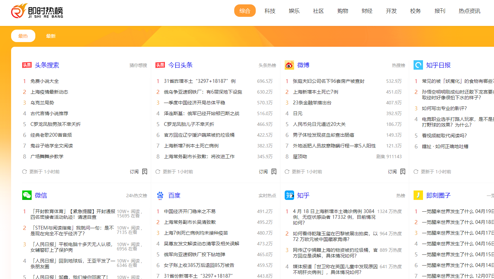Open 女子账上收385万后退回85万被告
This screenshot has width=494, height=279.
click(x=199, y=265)
